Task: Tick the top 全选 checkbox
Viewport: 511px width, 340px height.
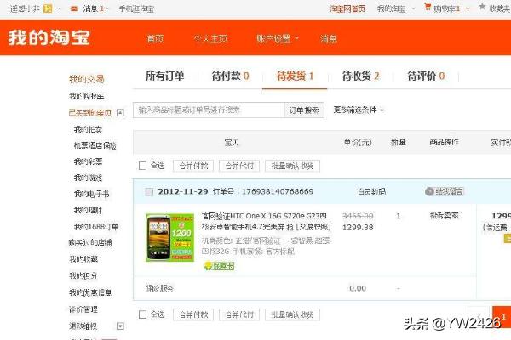Action: coord(142,166)
